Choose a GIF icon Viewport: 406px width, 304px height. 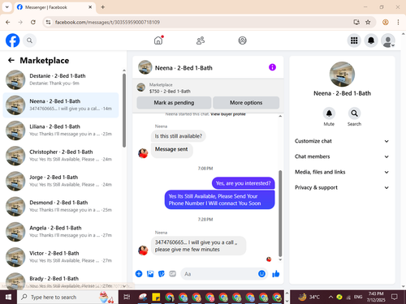click(x=172, y=274)
